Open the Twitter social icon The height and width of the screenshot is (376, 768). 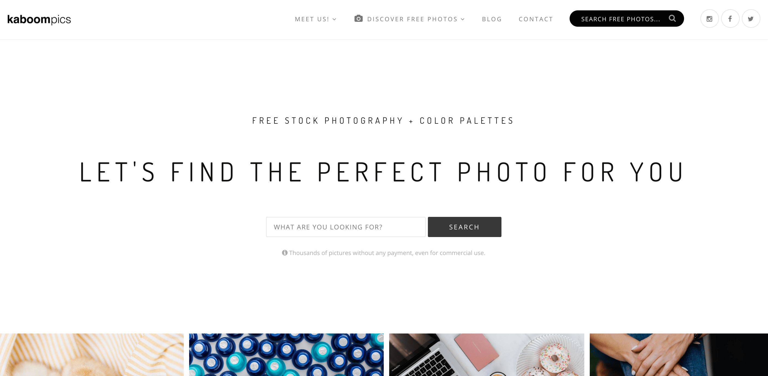751,19
